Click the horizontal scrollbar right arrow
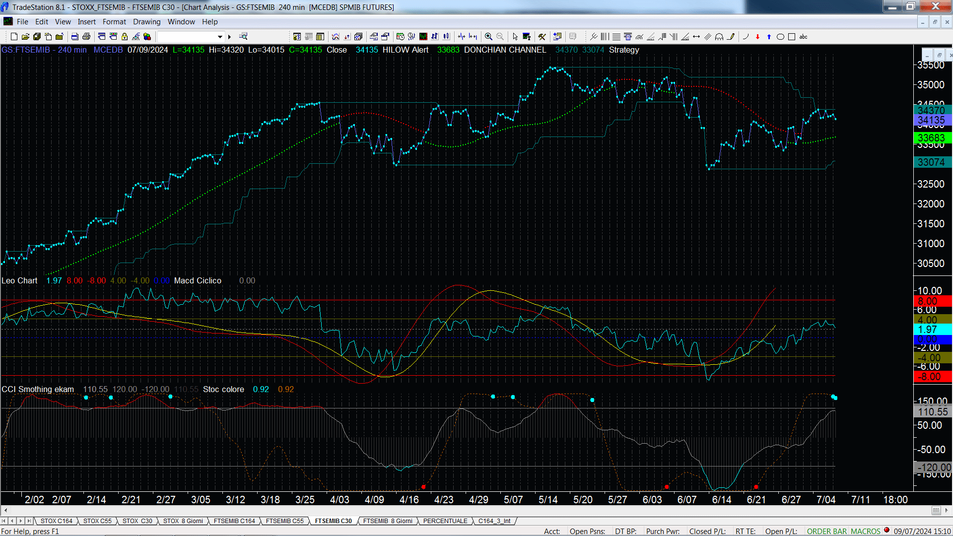Viewport: 953px width, 536px height. tap(947, 510)
